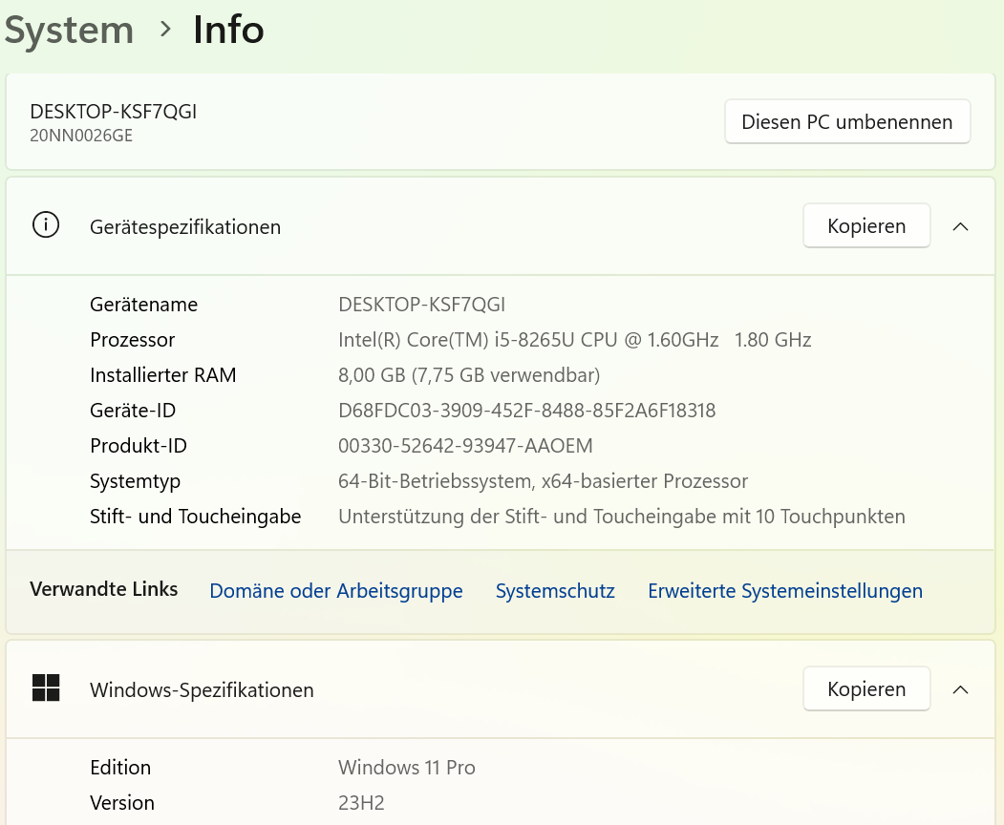Click the info icon beside Gerätespezifikationen
1004x825 pixels.
[x=46, y=225]
